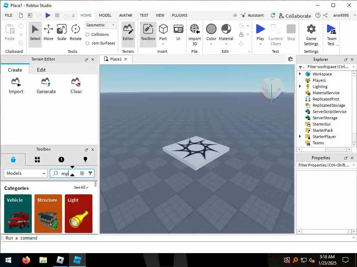Switch to the VIEW tab
Screen dimensions: 357x267
coord(160,15)
